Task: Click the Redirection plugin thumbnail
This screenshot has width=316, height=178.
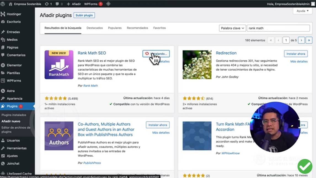Action: 197,65
